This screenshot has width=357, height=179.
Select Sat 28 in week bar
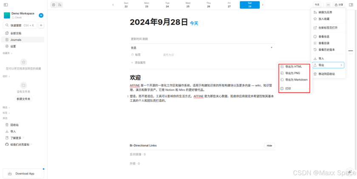[250, 5]
